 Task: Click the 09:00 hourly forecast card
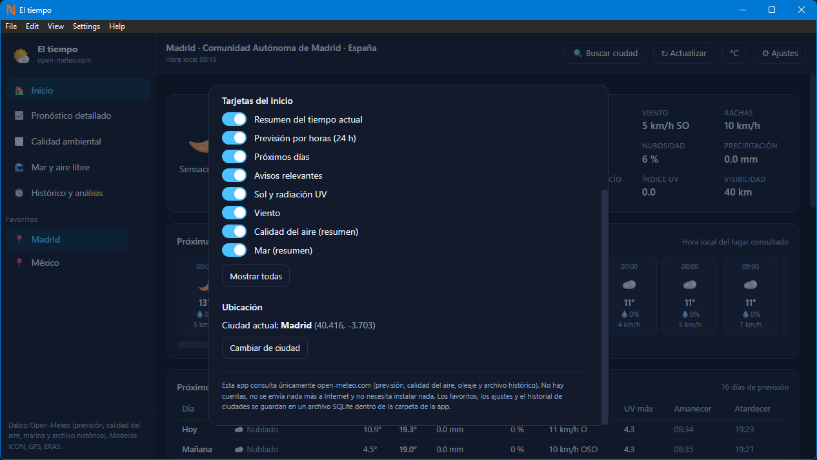[751, 296]
